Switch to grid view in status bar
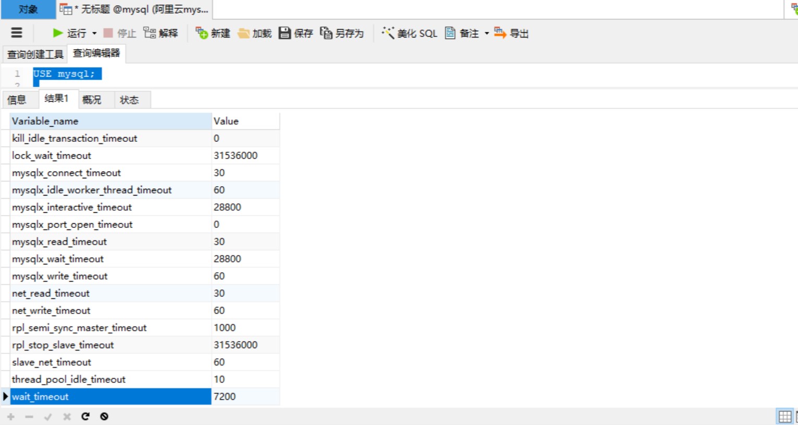798x425 pixels. (x=784, y=416)
